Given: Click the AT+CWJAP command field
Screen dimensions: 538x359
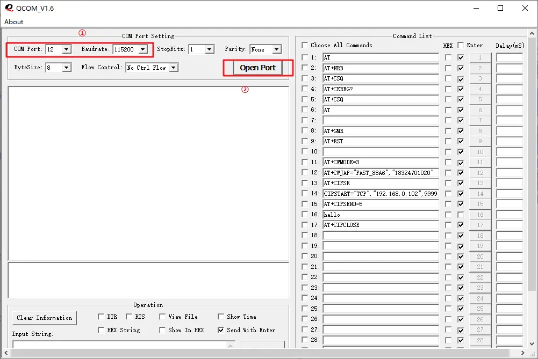Looking at the screenshot, I should [x=381, y=173].
